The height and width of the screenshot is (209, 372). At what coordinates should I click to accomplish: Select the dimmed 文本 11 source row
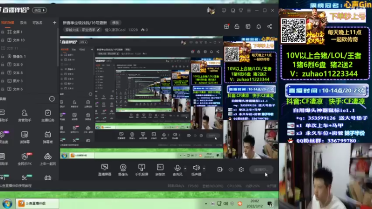point(28,48)
